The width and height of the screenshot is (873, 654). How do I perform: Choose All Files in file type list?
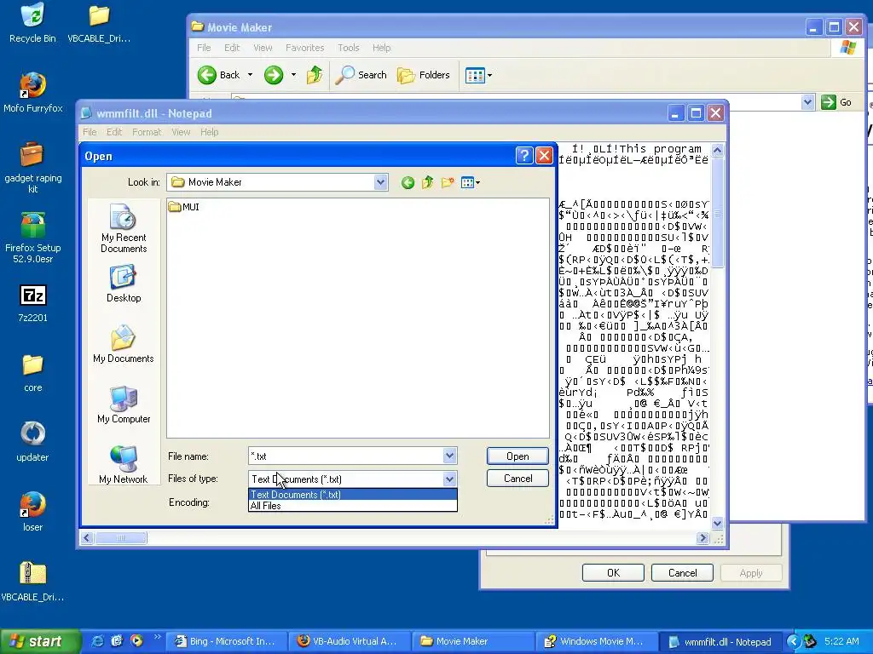click(352, 506)
